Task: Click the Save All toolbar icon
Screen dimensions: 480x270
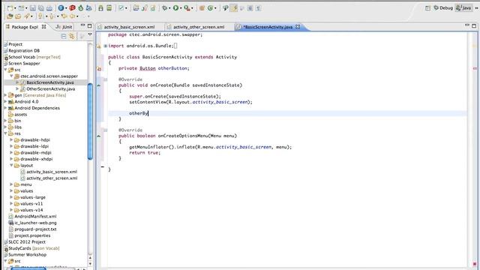Action: click(41, 8)
